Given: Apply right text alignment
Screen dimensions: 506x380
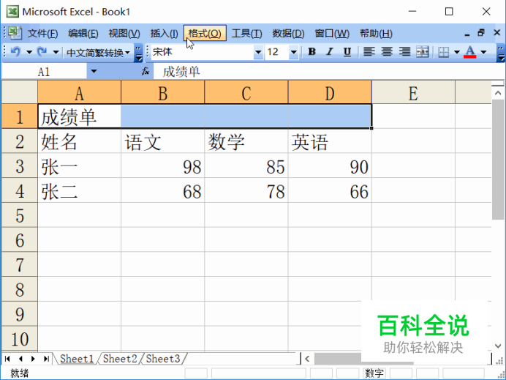Looking at the screenshot, I should tap(404, 52).
